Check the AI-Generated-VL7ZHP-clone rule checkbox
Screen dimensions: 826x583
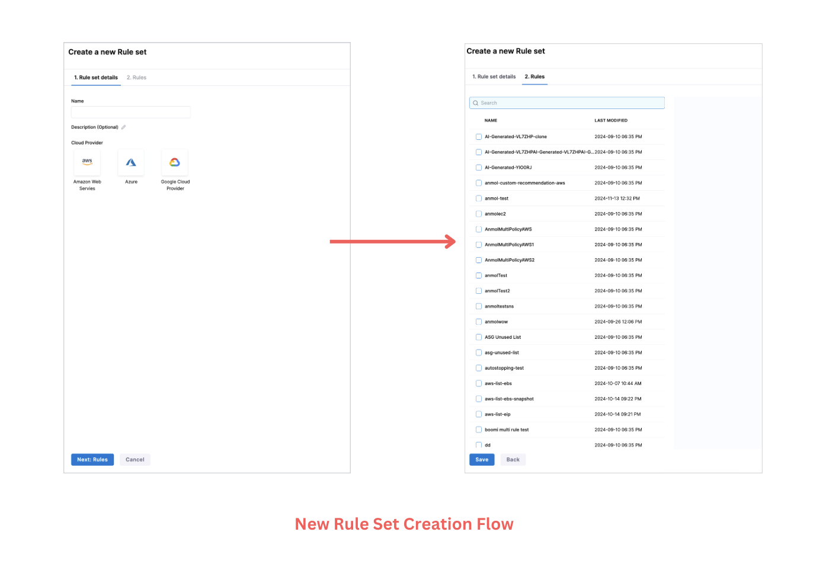pos(479,137)
